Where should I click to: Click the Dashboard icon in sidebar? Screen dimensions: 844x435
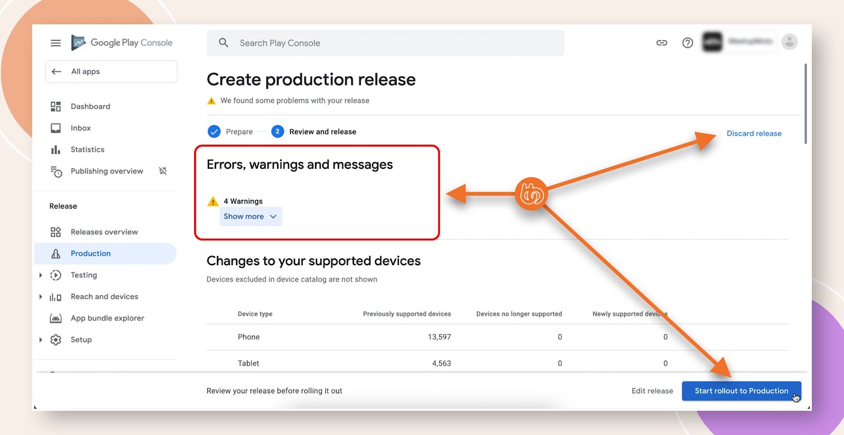[55, 107]
